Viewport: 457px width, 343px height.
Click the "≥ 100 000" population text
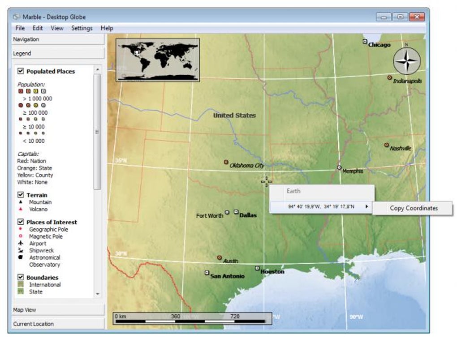click(x=35, y=113)
